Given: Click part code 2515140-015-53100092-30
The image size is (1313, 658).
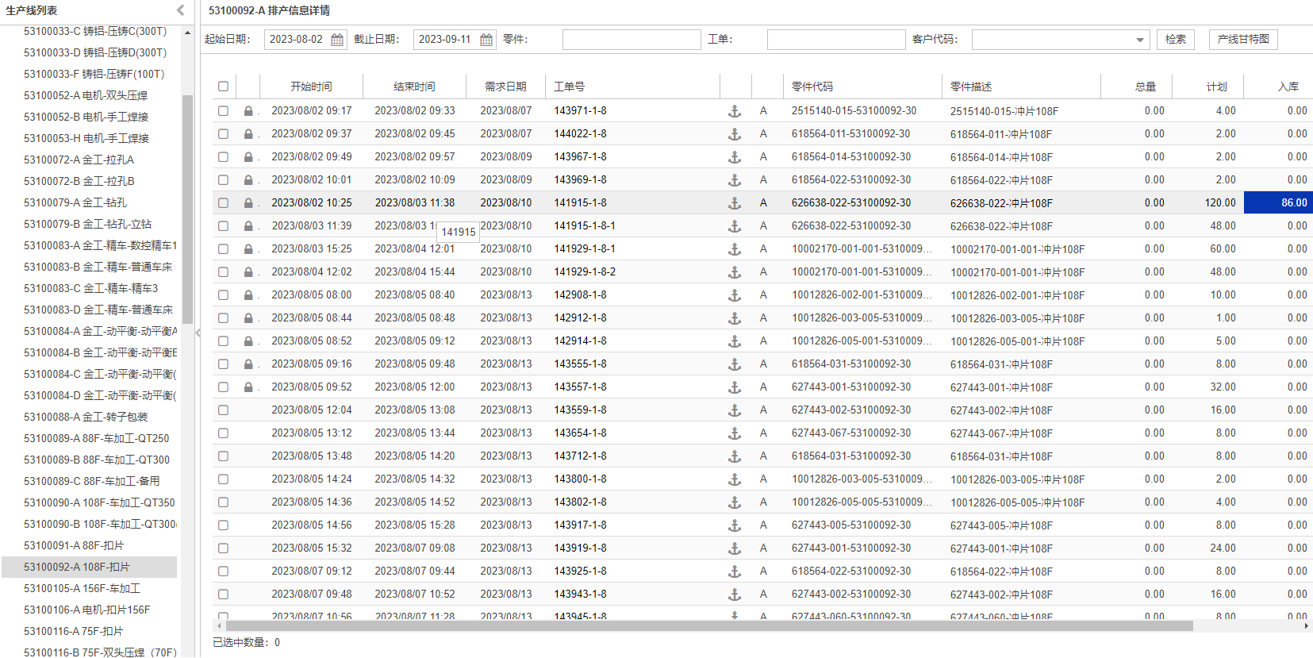Looking at the screenshot, I should (854, 111).
